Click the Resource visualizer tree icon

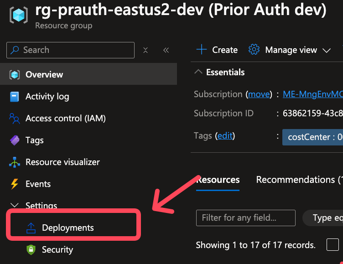[x=15, y=162]
